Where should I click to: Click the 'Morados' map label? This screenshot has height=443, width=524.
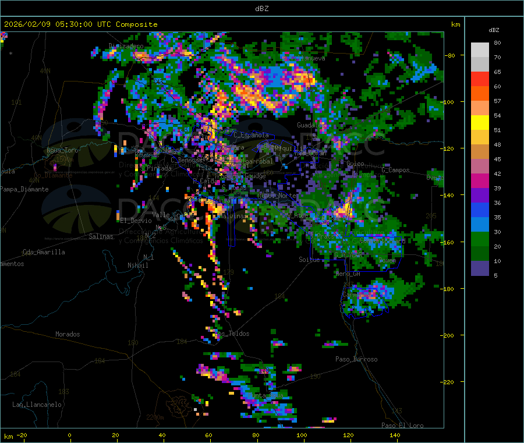point(68,334)
